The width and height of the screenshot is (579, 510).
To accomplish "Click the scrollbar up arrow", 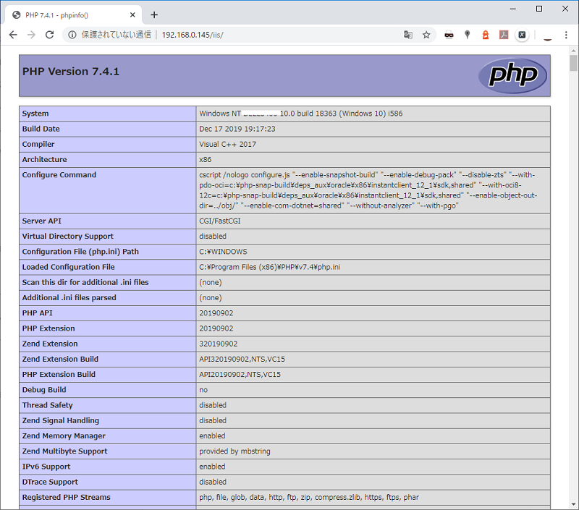I will pos(573,51).
